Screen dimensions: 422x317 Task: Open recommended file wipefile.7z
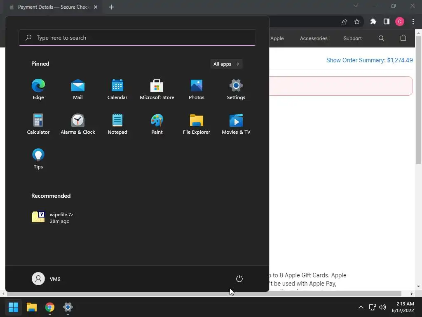pos(53,218)
